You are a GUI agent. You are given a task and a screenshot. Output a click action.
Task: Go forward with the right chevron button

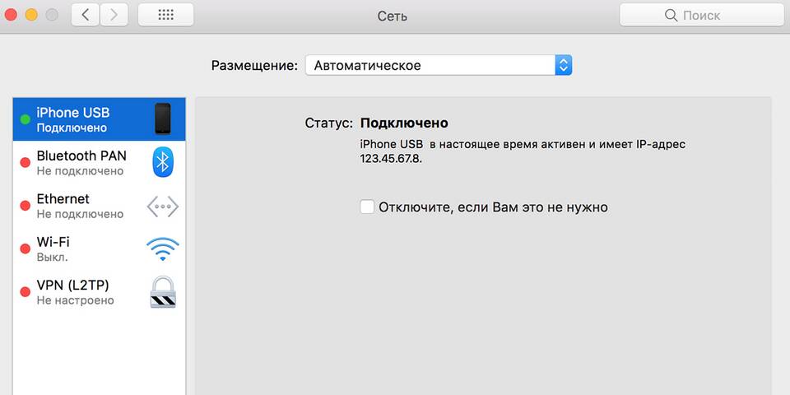[x=114, y=15]
